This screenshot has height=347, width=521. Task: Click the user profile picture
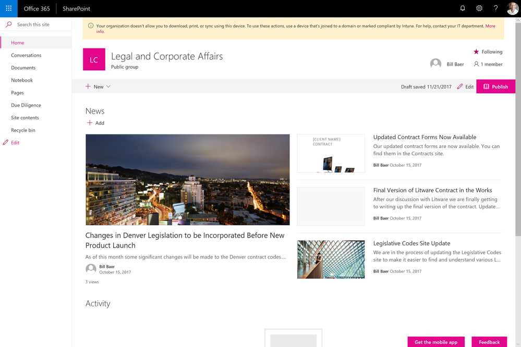(513, 8)
